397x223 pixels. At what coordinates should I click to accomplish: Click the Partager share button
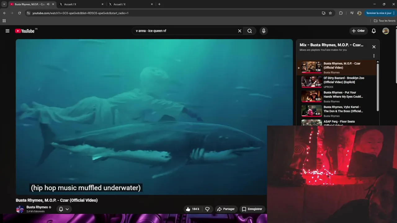coord(226,209)
